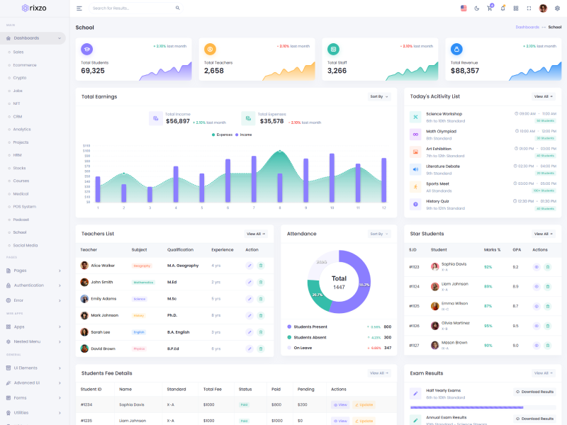Delete John Smith using trash icon
Screen dimensions: 567x425
click(261, 282)
